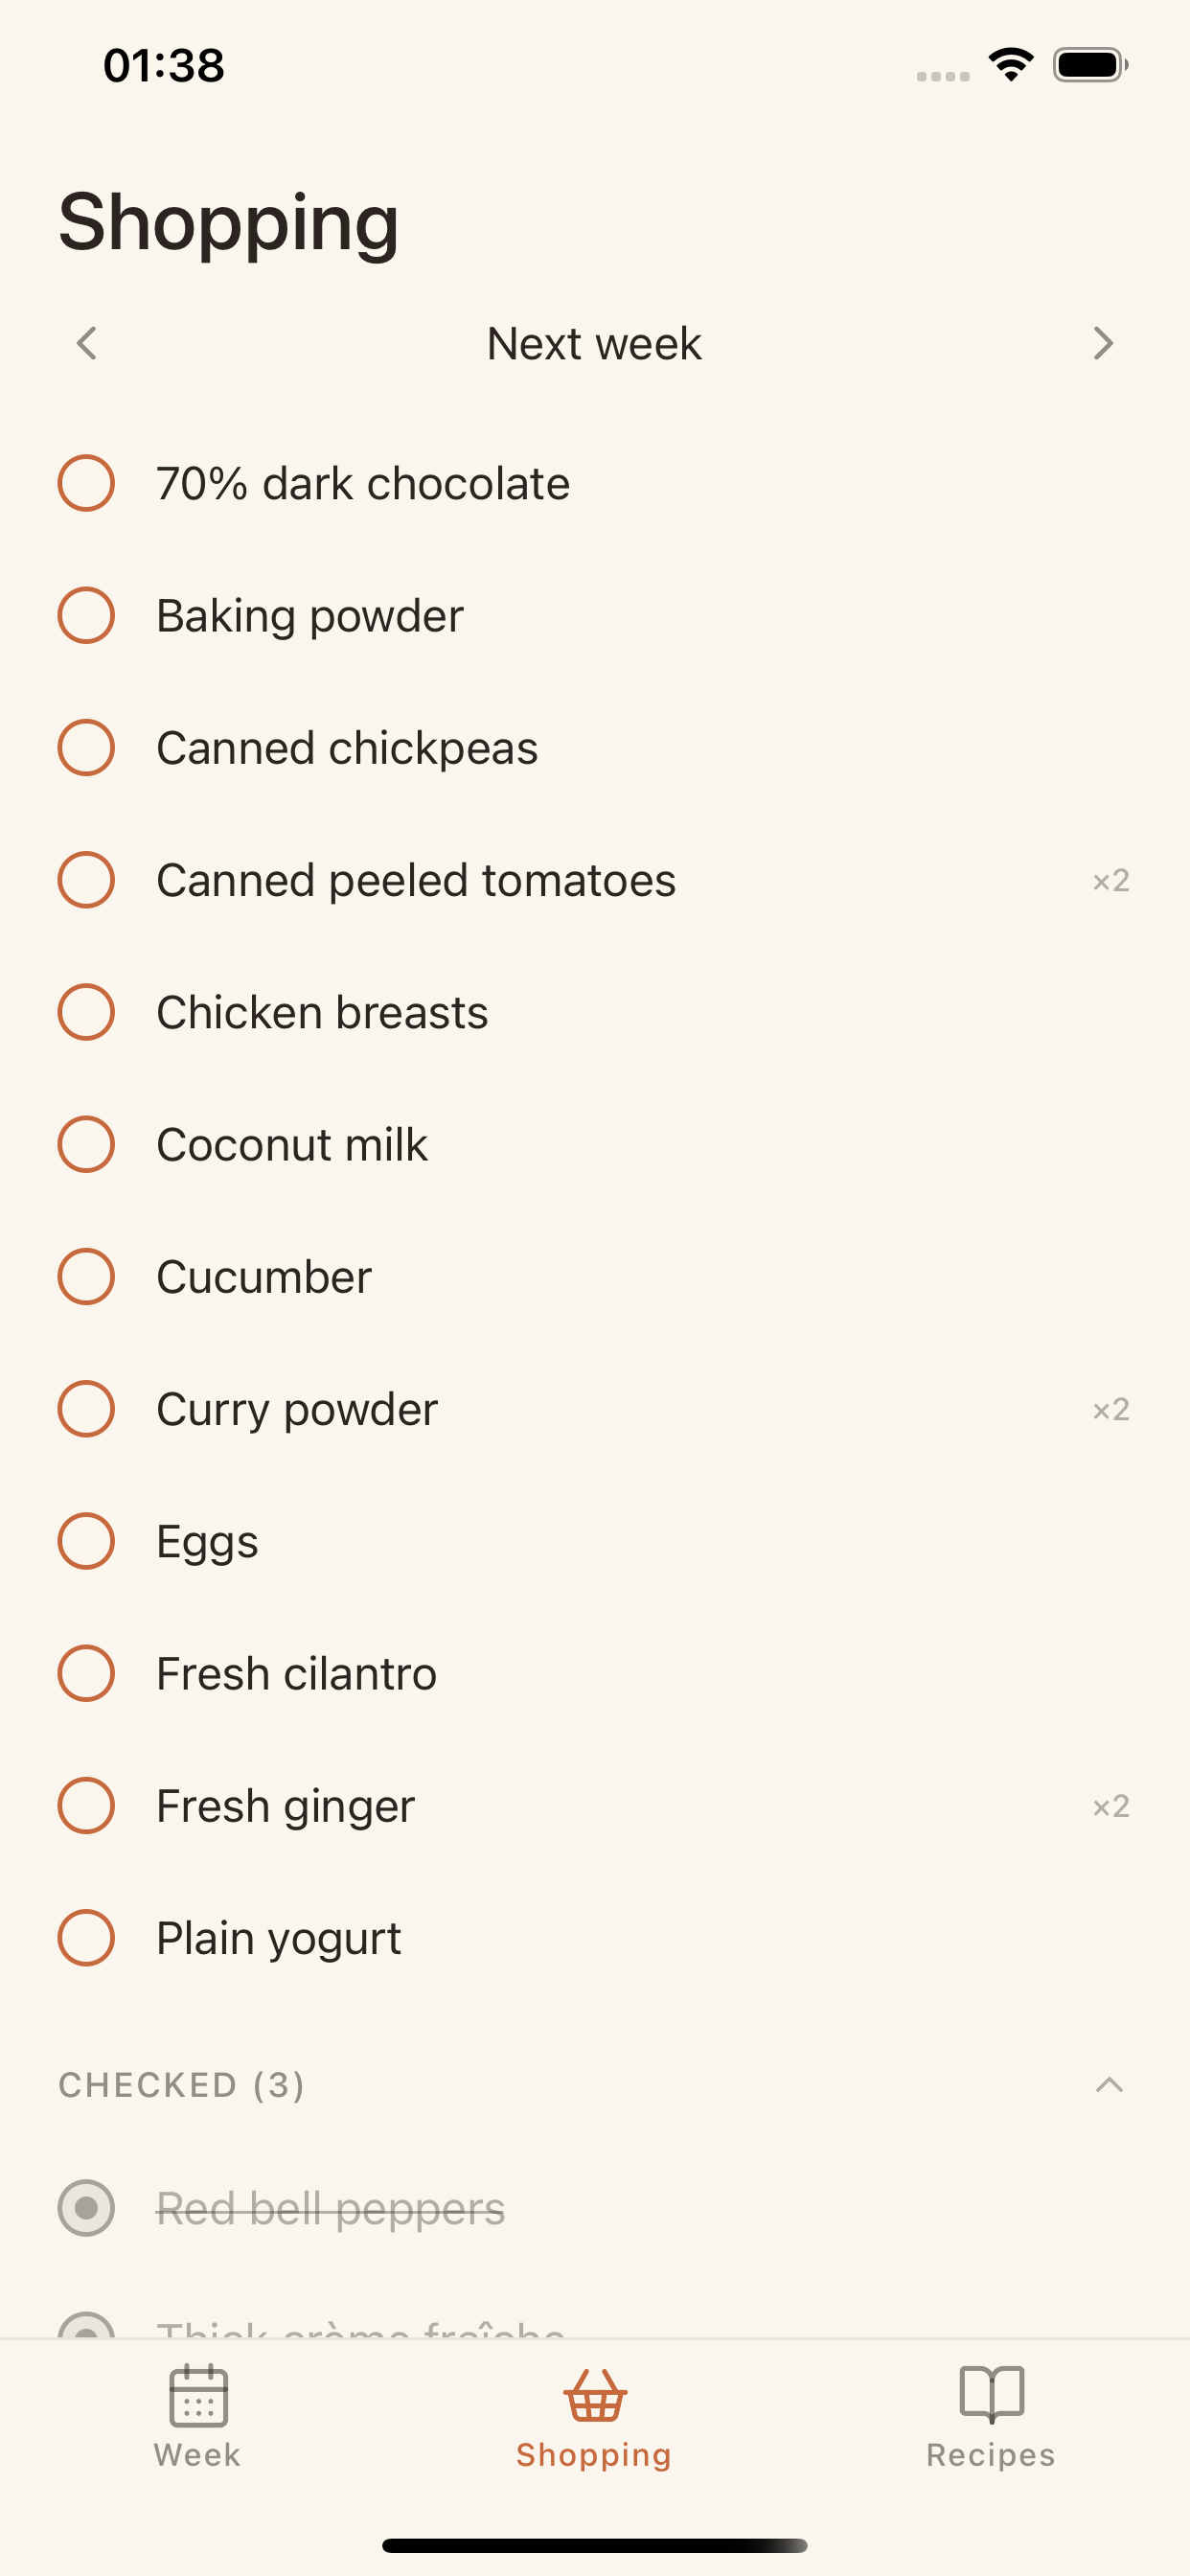Switch to the Recipes tab label
The image size is (1190, 2576).
coord(991,2455)
